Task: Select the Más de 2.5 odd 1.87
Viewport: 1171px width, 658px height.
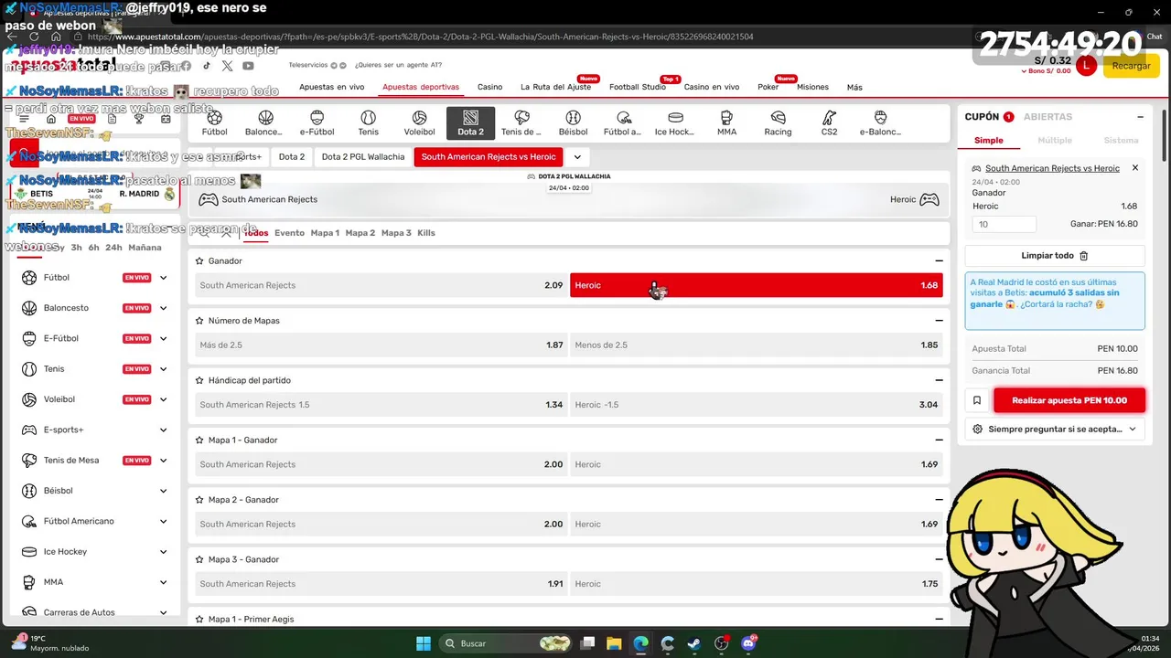Action: pyautogui.click(x=381, y=345)
